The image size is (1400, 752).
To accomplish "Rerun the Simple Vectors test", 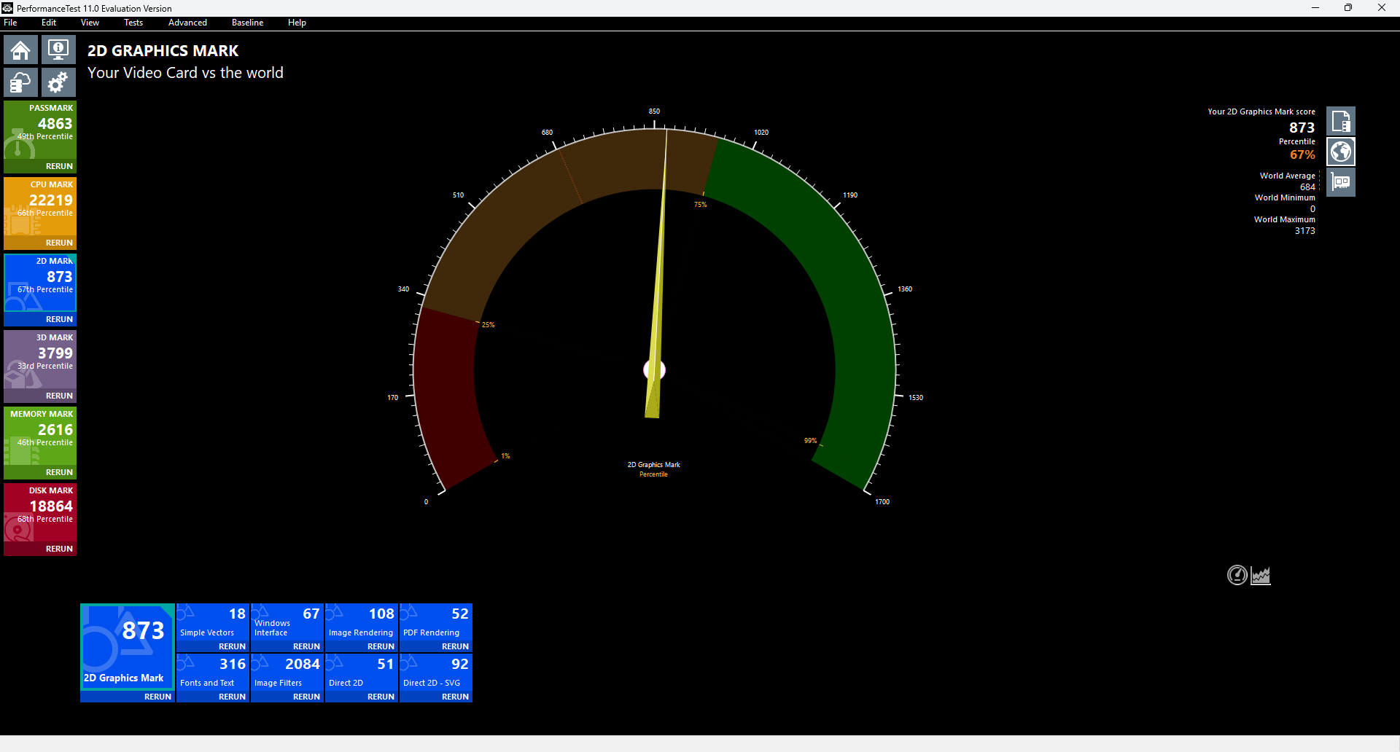I will (x=232, y=646).
